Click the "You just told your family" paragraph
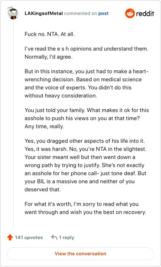Image resolution: width=161 pixels, height=267 pixels. [x=87, y=119]
